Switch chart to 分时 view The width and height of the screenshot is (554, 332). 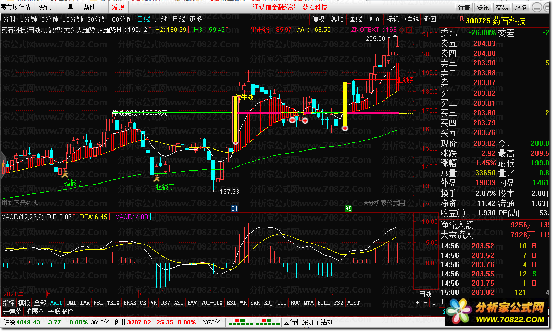(x=9, y=20)
